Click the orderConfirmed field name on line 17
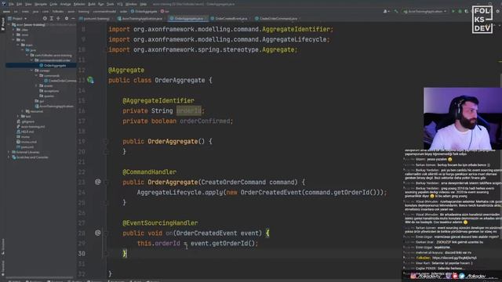 click(205, 121)
